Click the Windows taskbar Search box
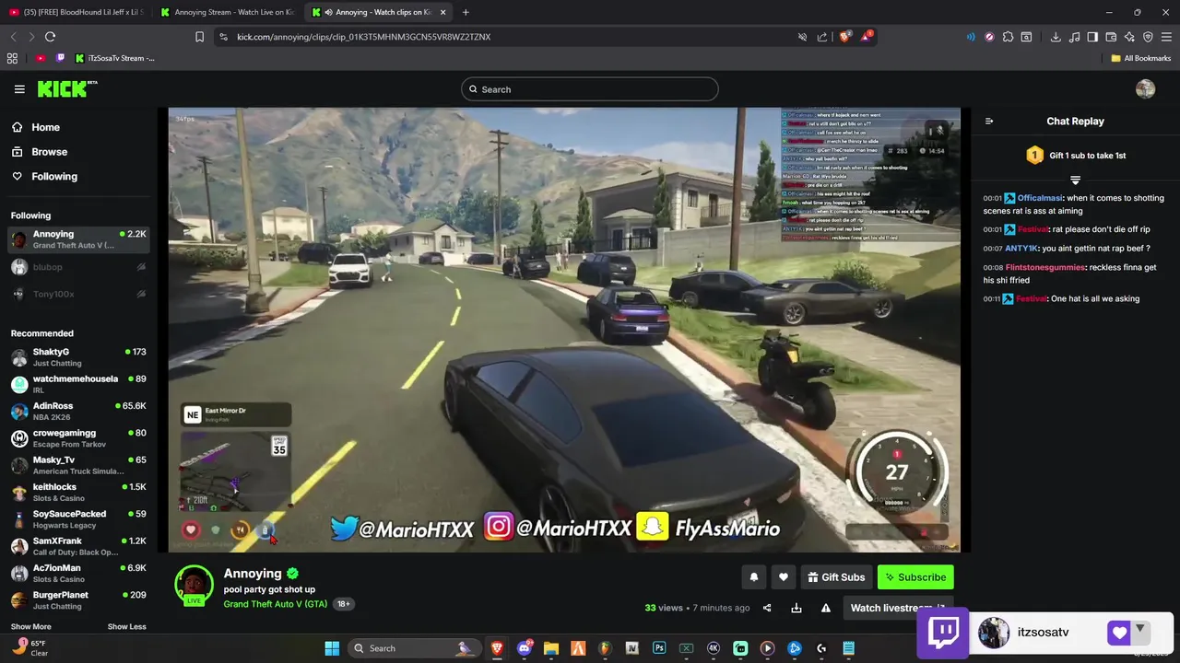This screenshot has width=1180, height=663. pos(415,648)
